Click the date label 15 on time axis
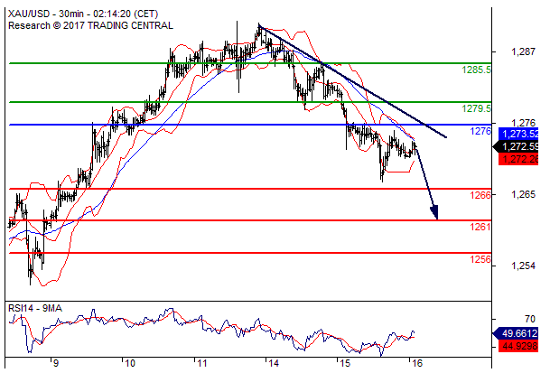 click(x=346, y=363)
